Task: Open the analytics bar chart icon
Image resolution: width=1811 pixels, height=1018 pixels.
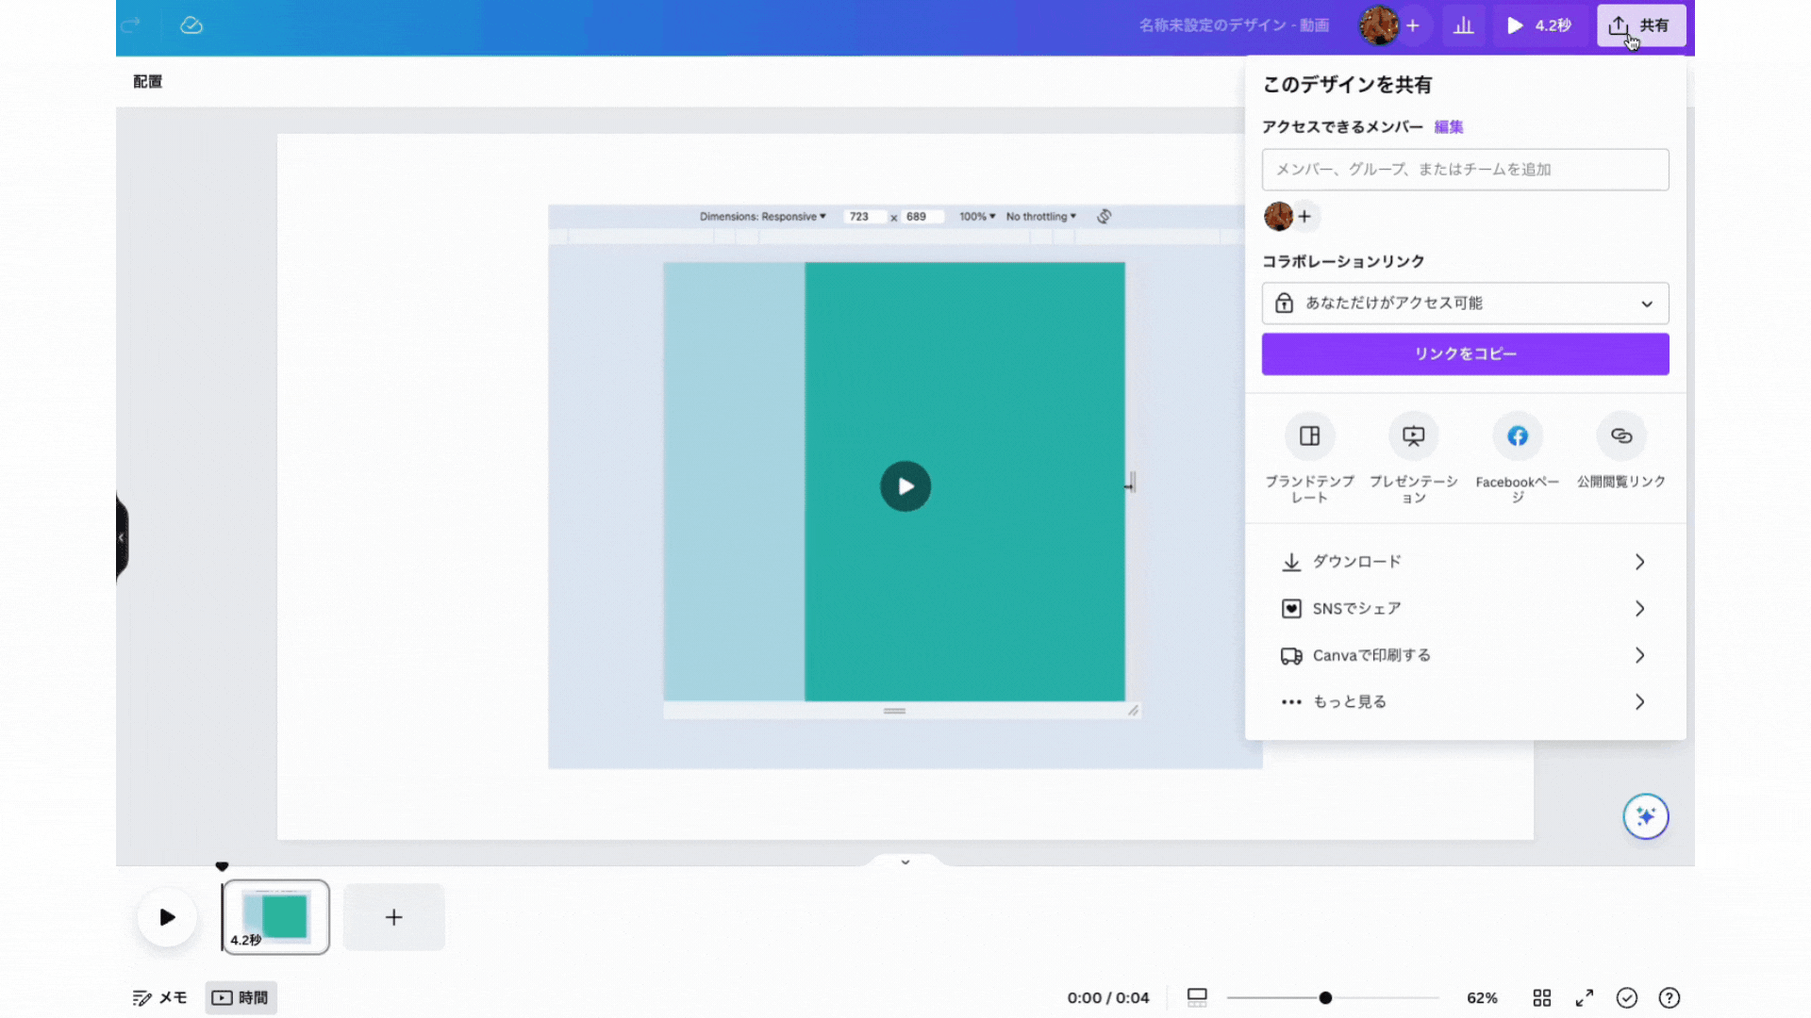Action: (x=1463, y=25)
